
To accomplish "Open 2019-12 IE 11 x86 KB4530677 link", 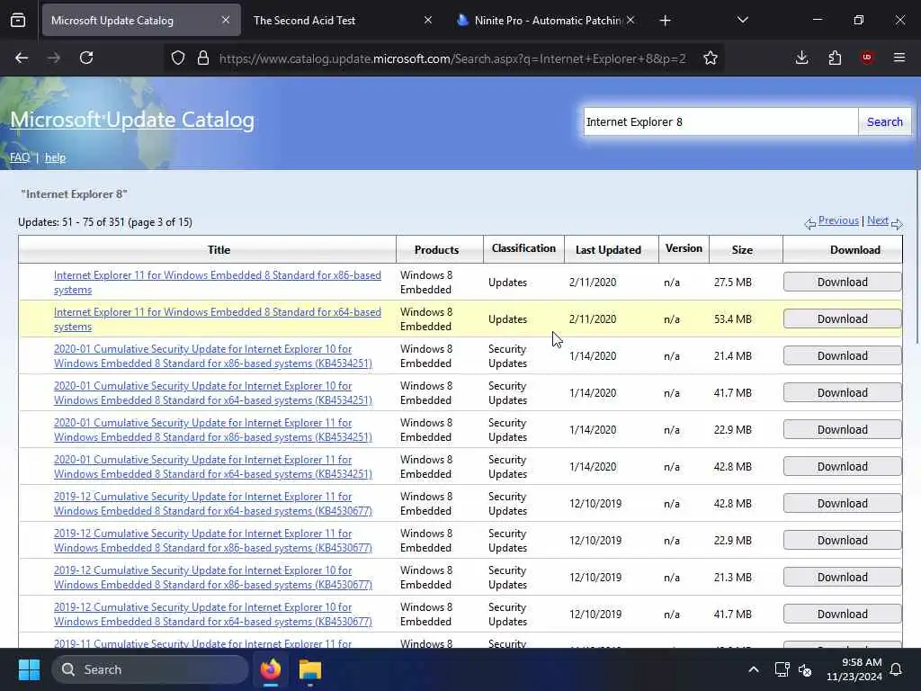I will [x=212, y=541].
